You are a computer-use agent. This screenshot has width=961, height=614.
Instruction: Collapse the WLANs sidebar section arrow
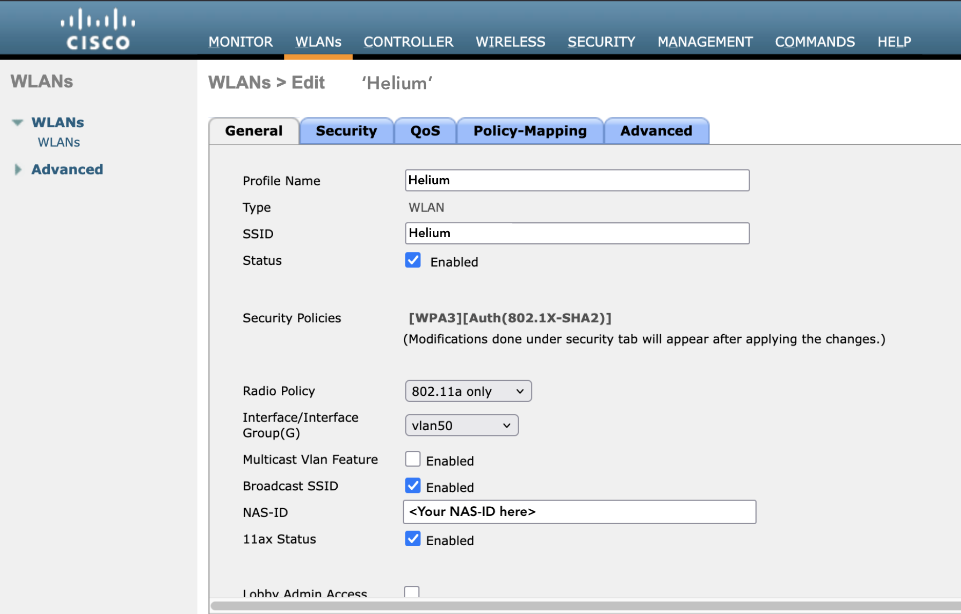(17, 123)
